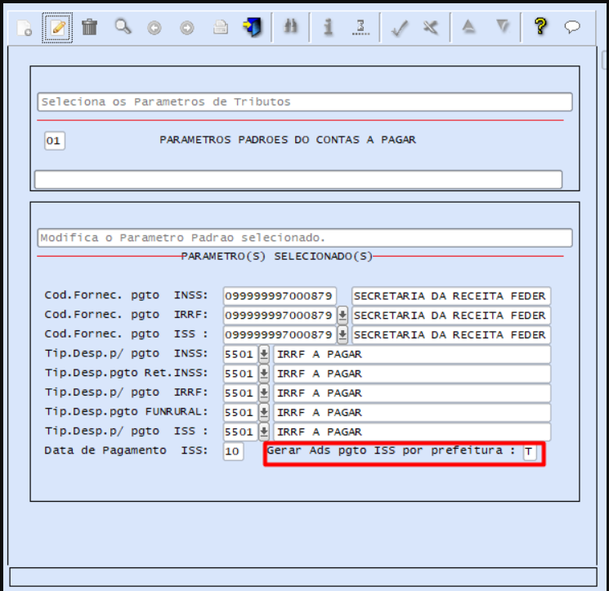Click Ret.INSS row IRRF A PAGAR description
The height and width of the screenshot is (591, 609).
(412, 374)
